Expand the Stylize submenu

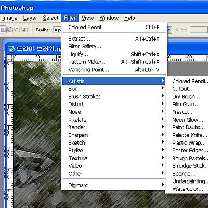pos(114,150)
